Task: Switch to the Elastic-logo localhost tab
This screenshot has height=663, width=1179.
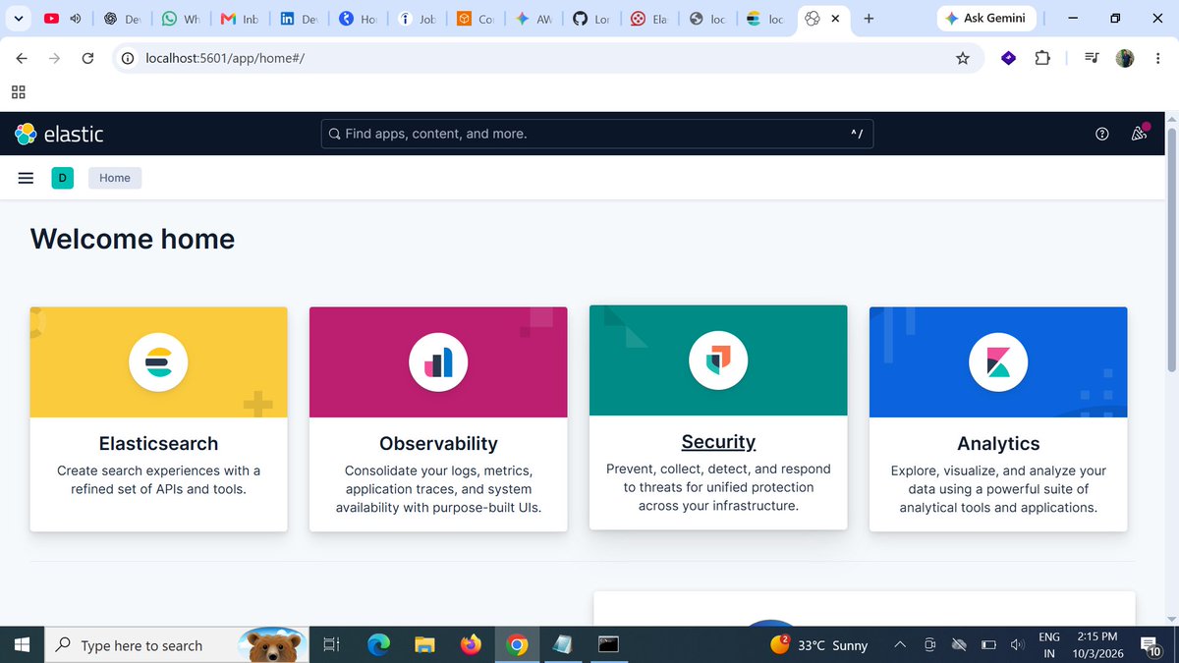Action: pos(765,19)
